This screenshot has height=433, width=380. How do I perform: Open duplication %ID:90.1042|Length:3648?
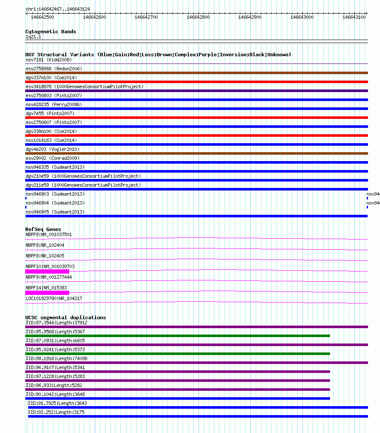click(55, 394)
